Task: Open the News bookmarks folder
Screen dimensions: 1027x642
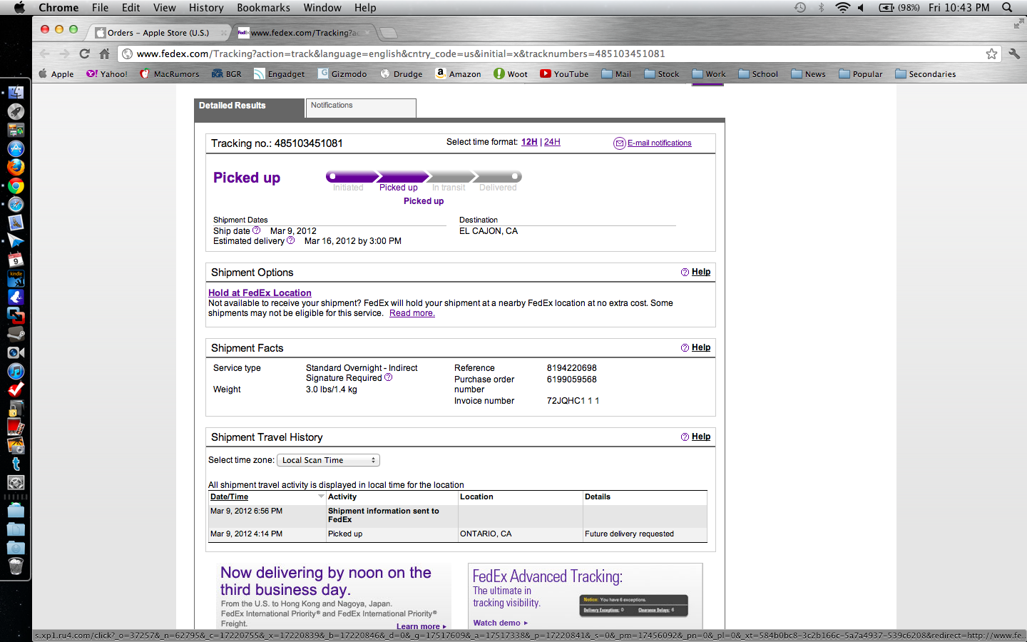Action: pyautogui.click(x=808, y=73)
